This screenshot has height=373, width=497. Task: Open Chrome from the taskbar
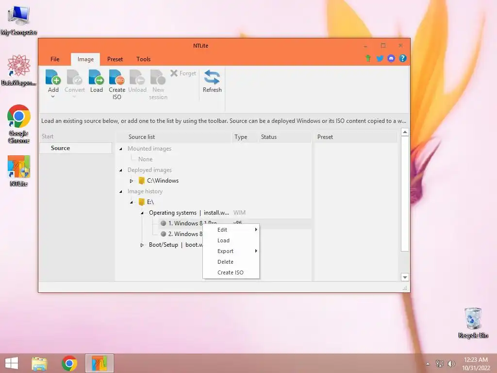69,363
